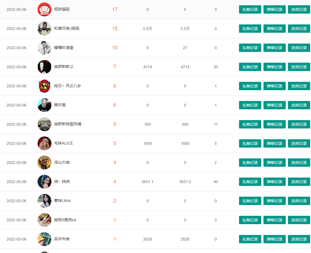View 礼物记录 for 招财猫呢
The height and width of the screenshot is (253, 311).
[x=250, y=9]
